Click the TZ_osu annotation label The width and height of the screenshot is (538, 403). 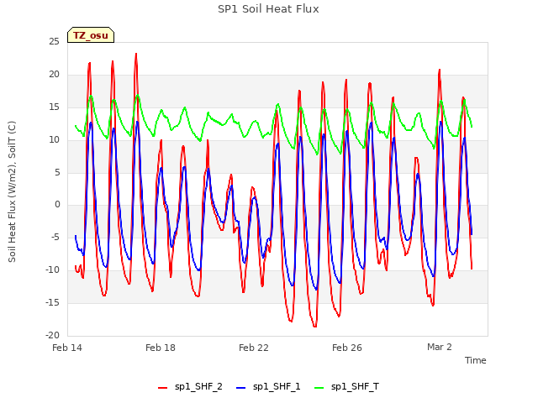(91, 35)
